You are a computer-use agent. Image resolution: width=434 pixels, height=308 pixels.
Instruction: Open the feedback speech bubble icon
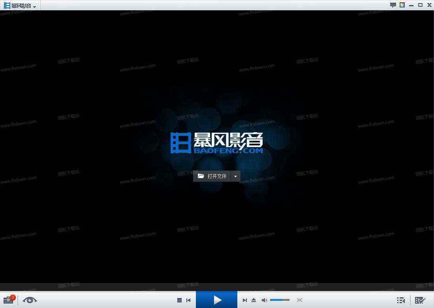tap(393, 5)
